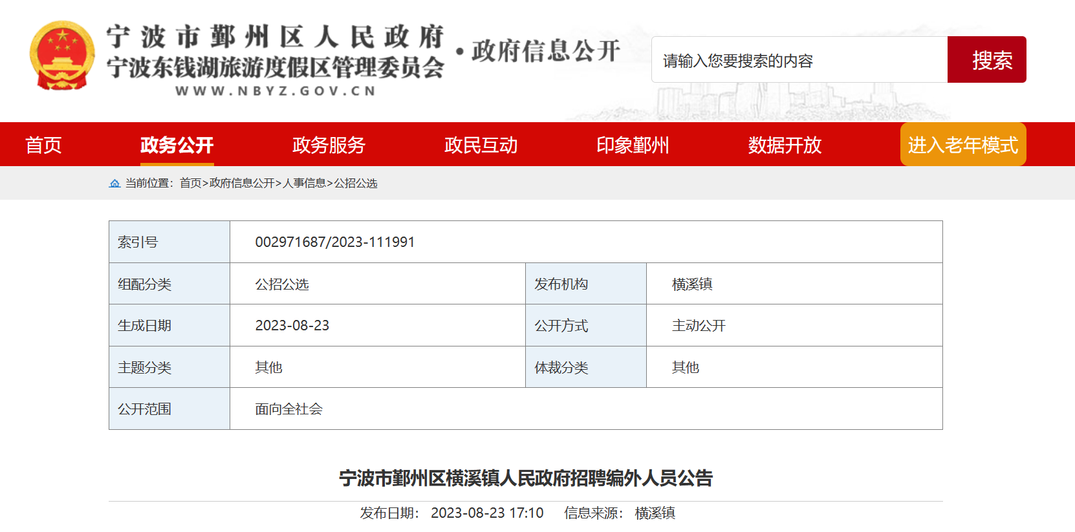Image resolution: width=1075 pixels, height=532 pixels.
Task: Click the 面向全社会 value cell
Action: [x=586, y=409]
